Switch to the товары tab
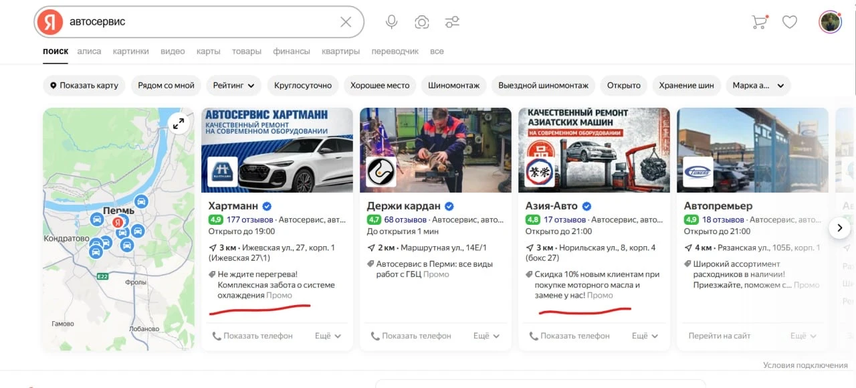The image size is (856, 388). coord(247,52)
